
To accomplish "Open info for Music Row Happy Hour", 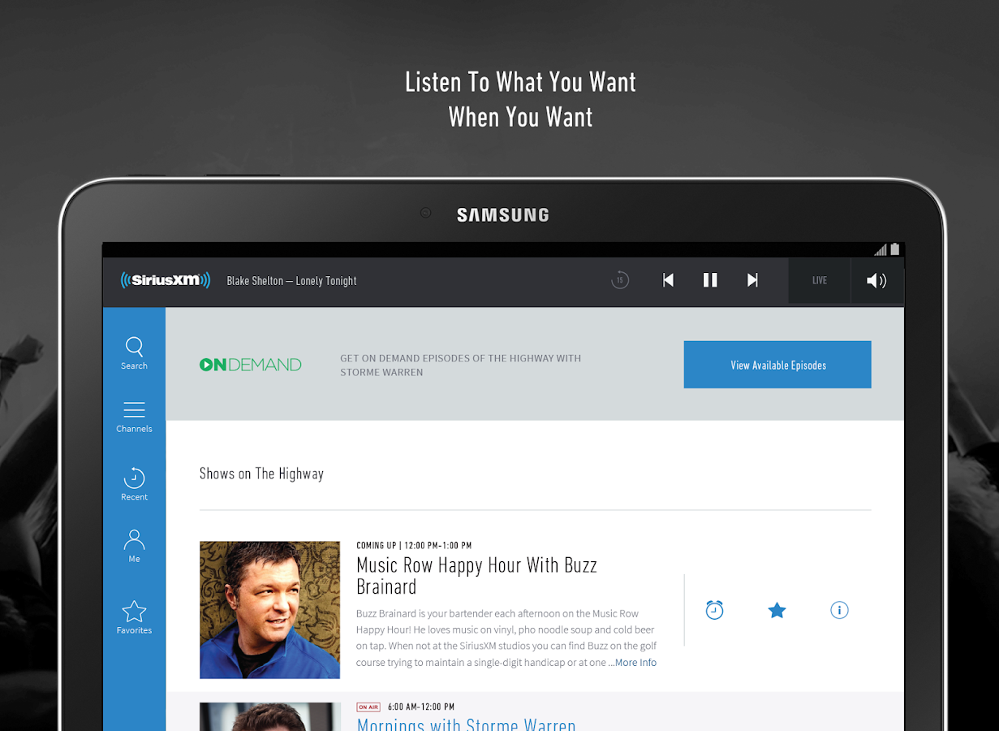I will tap(839, 610).
